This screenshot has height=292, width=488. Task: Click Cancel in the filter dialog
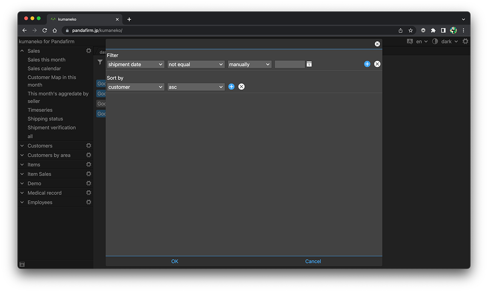[x=313, y=261]
